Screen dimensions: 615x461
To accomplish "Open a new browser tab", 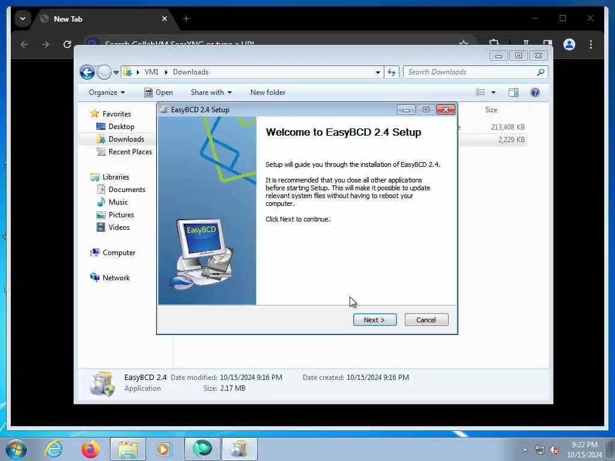I will 186,19.
